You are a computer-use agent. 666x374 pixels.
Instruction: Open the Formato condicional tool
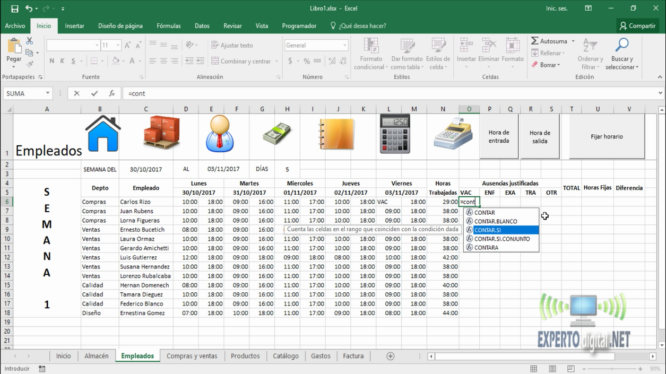coord(371,54)
